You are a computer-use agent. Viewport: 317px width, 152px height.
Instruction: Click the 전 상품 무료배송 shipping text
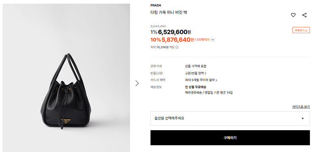195,87
